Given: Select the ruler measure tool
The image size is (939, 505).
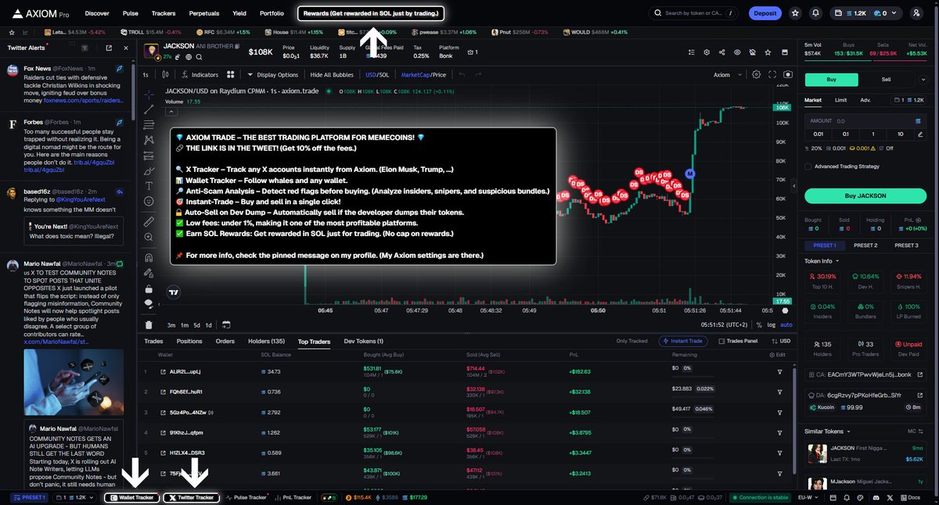Looking at the screenshot, I should 149,222.
